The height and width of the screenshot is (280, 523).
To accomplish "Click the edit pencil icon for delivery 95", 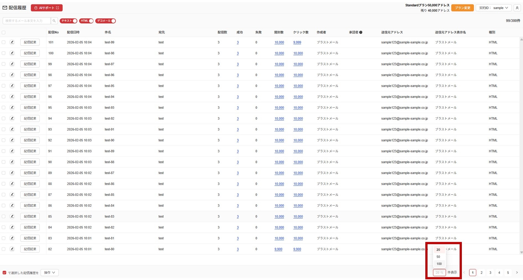I will coord(12,108).
